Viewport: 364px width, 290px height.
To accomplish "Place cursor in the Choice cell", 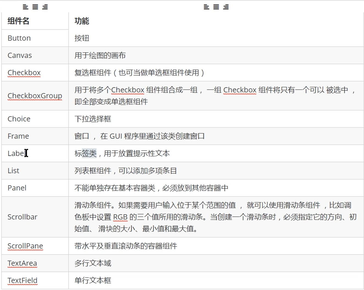I will 35,119.
